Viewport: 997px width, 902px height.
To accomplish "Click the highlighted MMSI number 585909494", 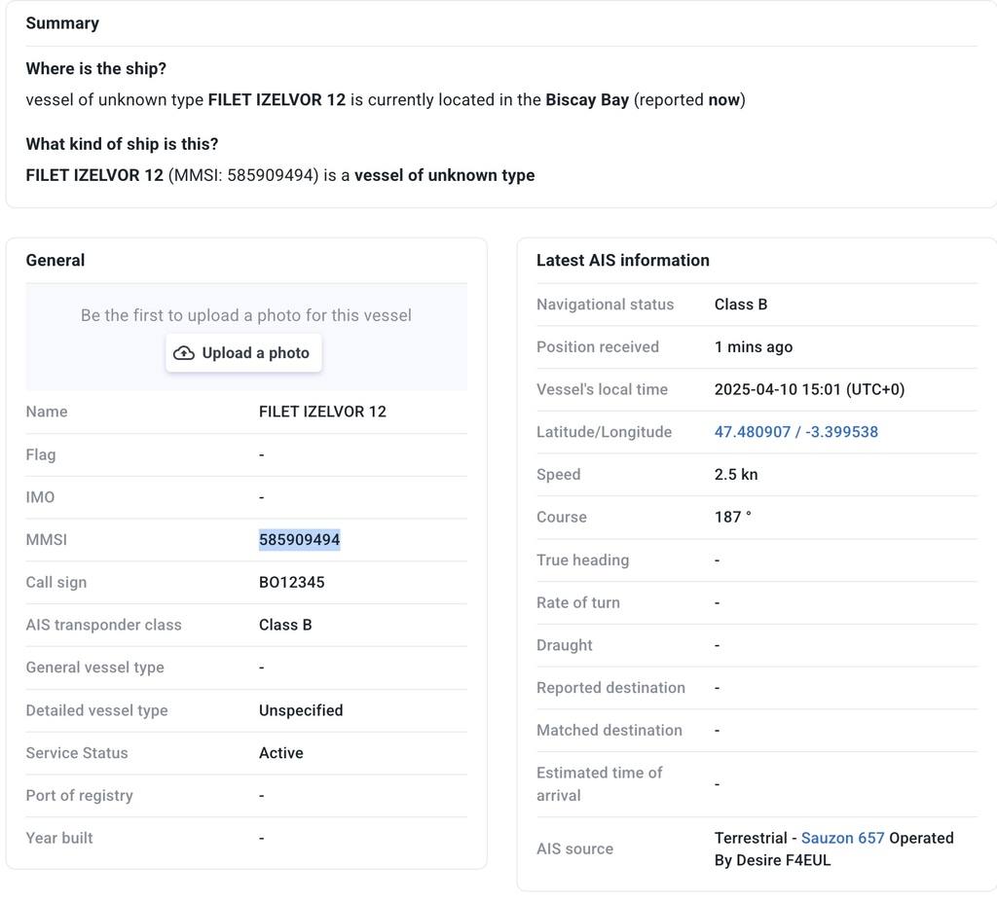I will tap(300, 540).
